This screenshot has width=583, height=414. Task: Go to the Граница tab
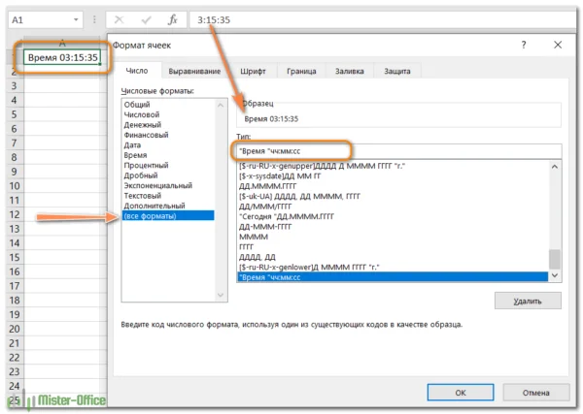coord(301,71)
